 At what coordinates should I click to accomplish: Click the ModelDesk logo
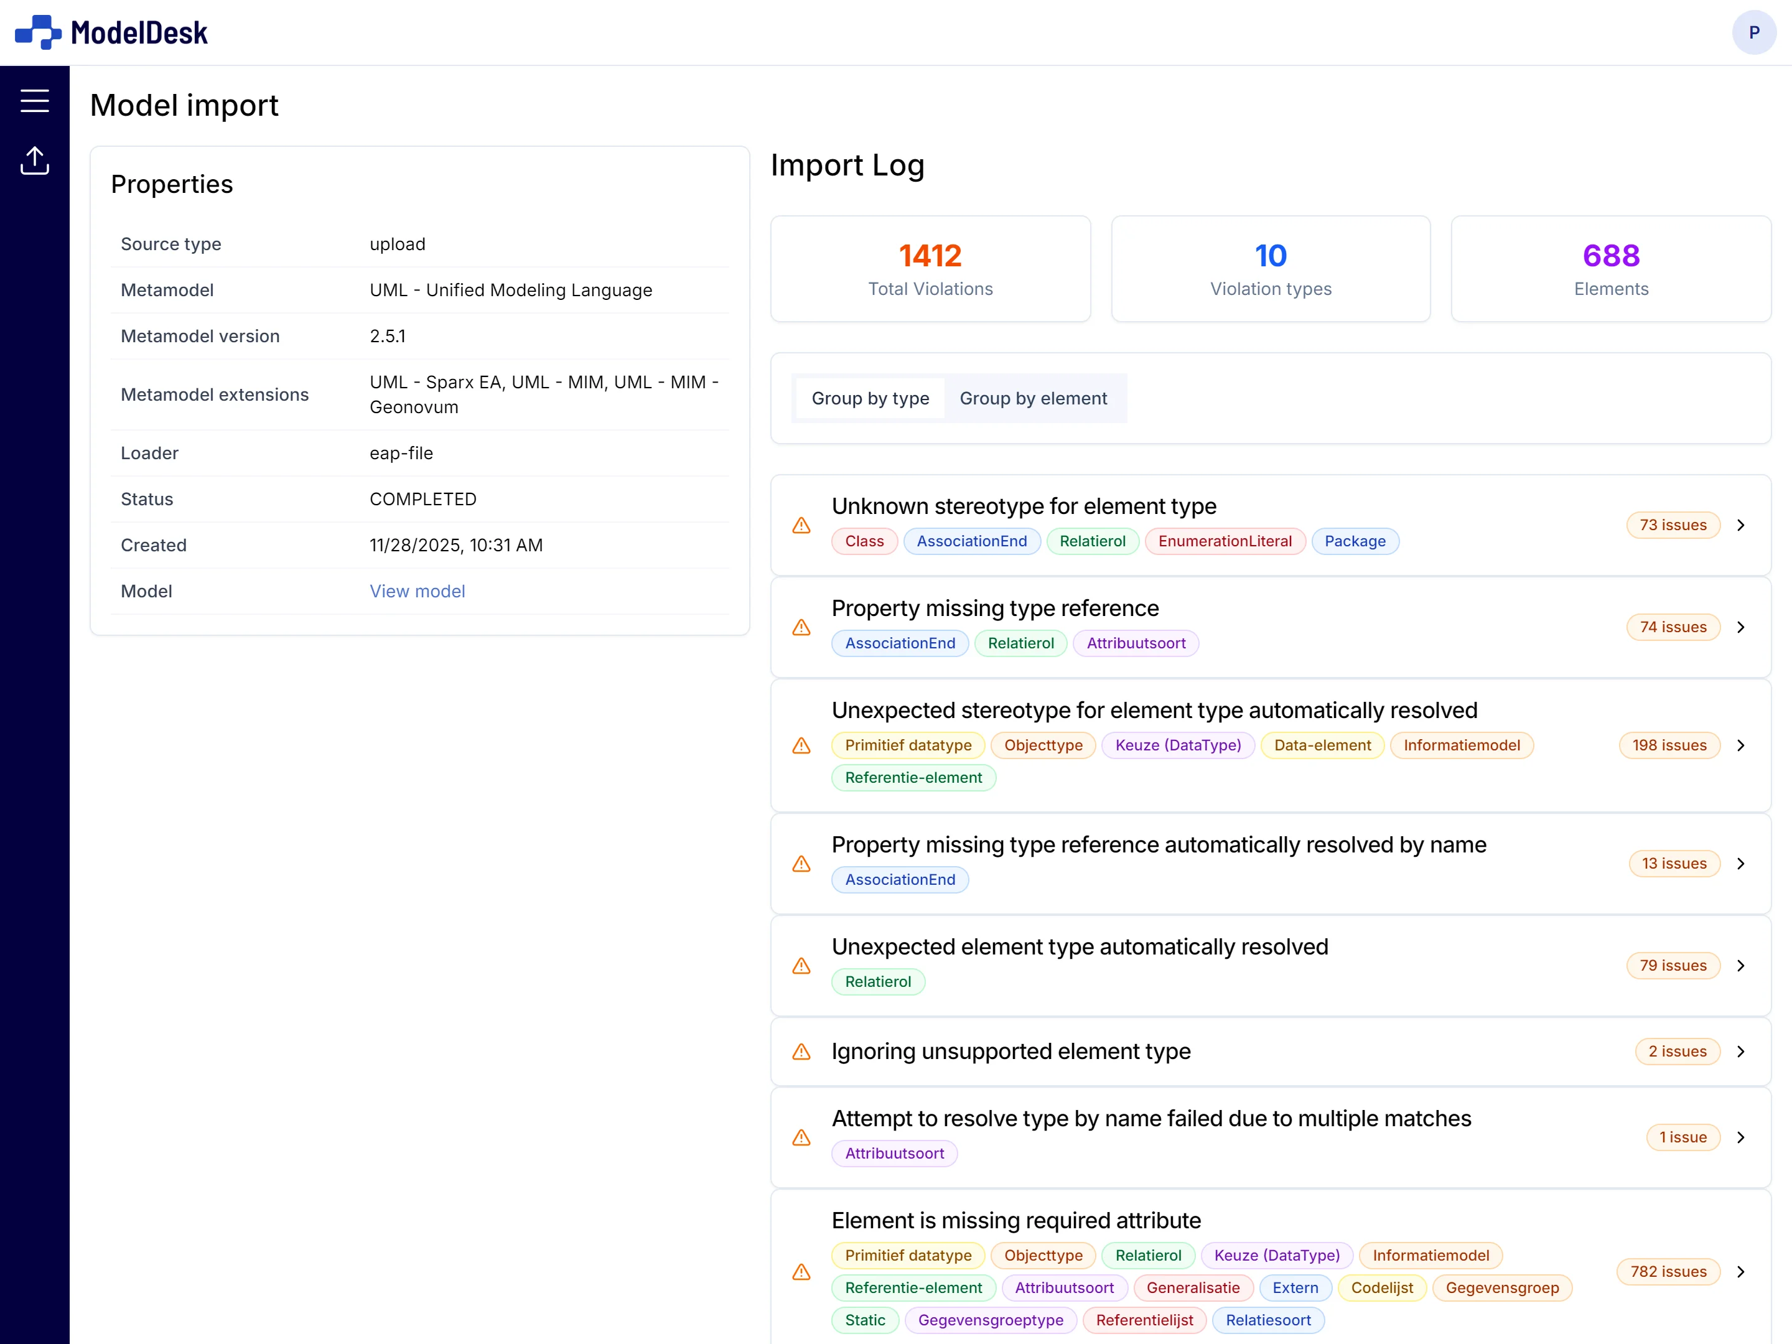click(x=112, y=32)
